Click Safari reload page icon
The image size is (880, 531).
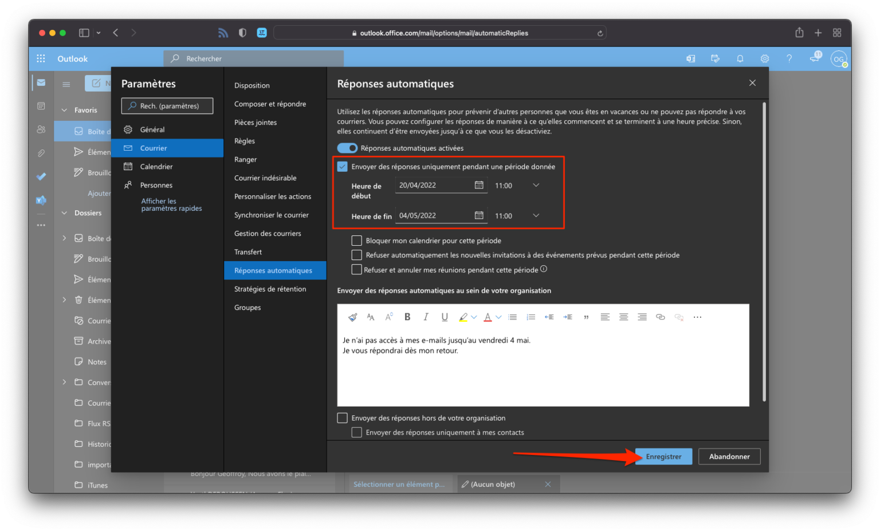coord(600,33)
